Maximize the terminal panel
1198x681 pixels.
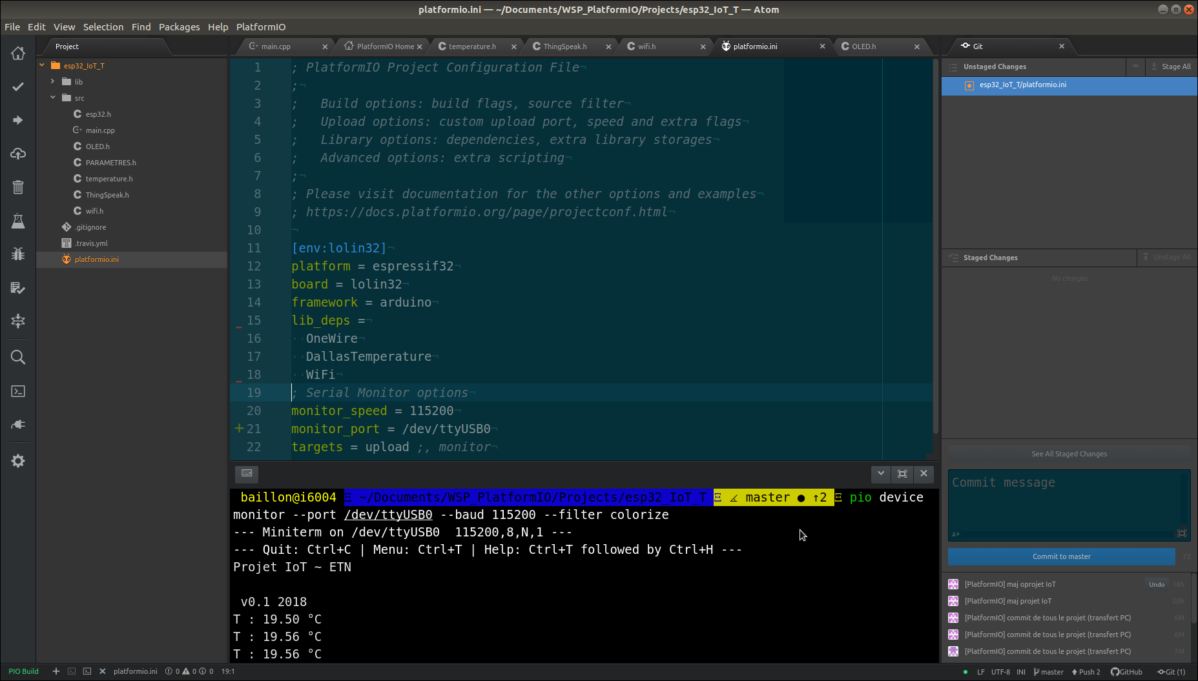point(902,474)
